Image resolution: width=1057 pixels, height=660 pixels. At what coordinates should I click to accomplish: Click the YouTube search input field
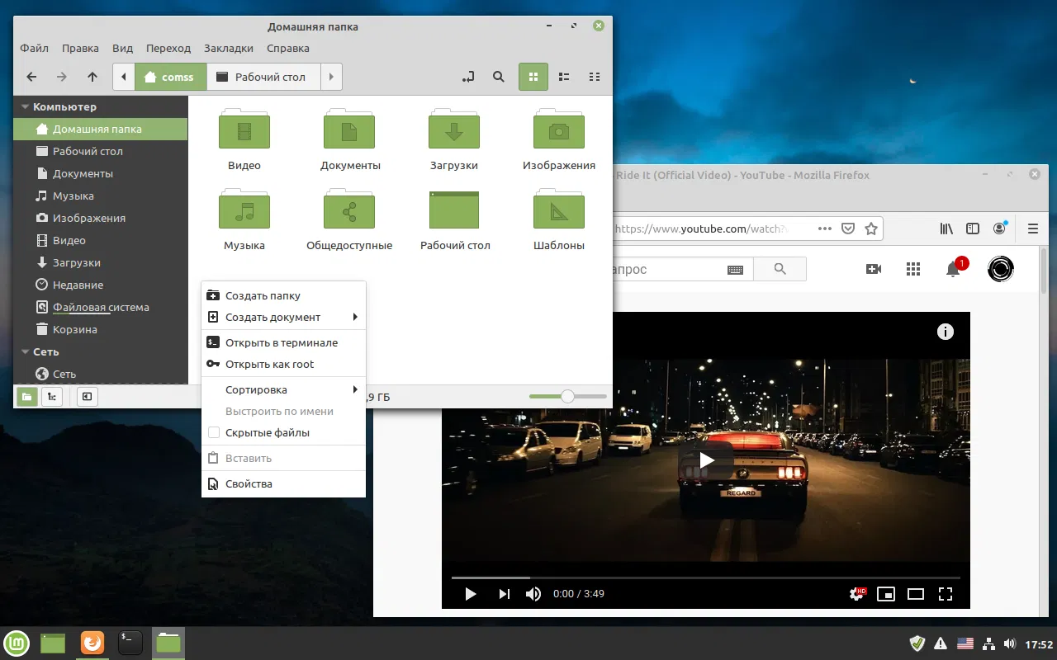[x=677, y=269]
